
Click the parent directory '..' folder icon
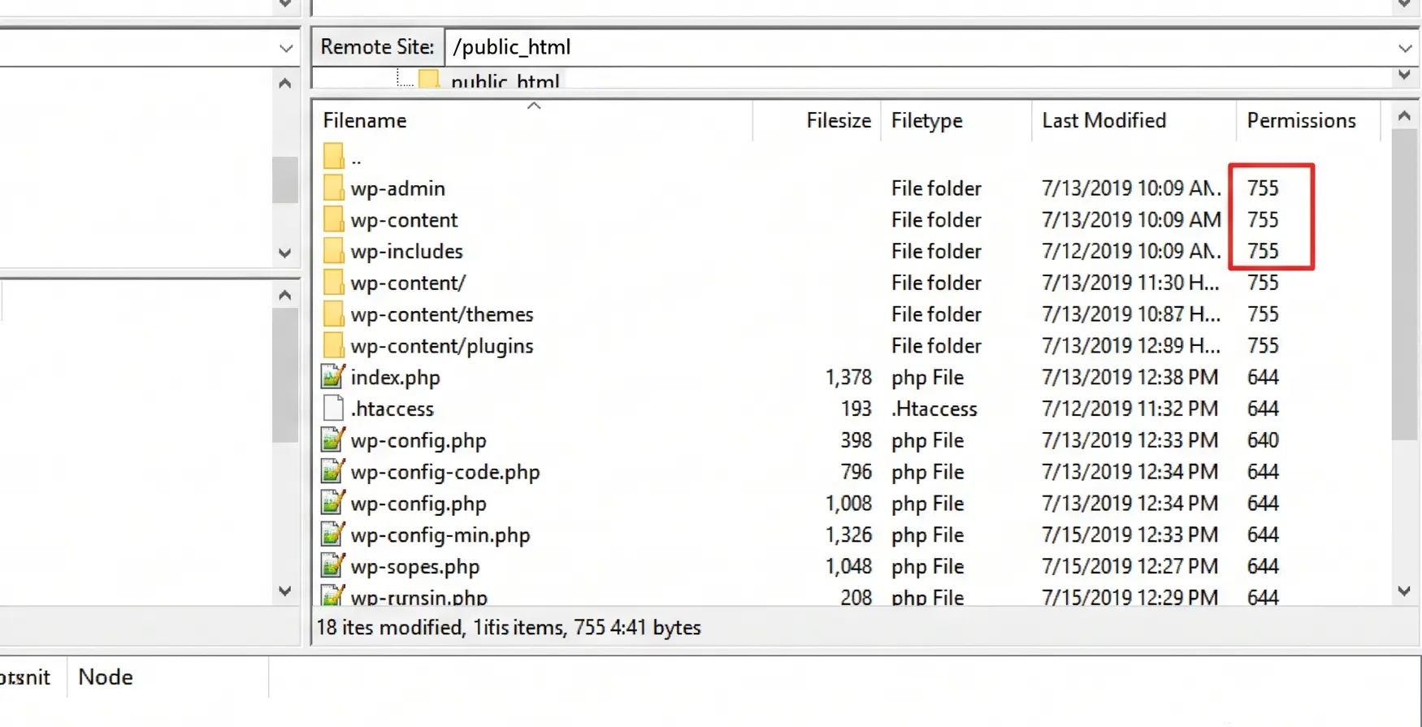click(x=333, y=156)
